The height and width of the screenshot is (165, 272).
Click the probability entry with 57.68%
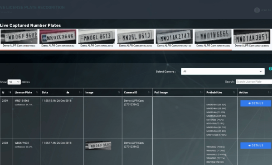click(216, 135)
